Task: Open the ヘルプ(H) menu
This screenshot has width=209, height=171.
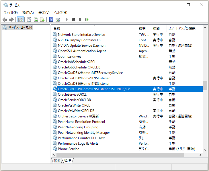Action: [61, 13]
